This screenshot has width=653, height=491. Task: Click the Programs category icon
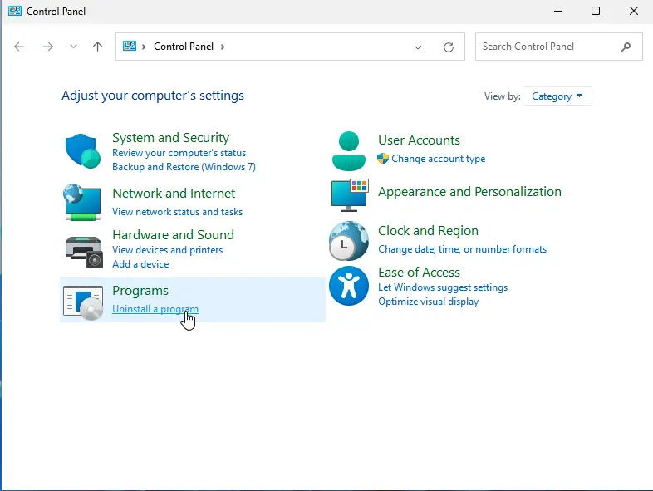82,300
